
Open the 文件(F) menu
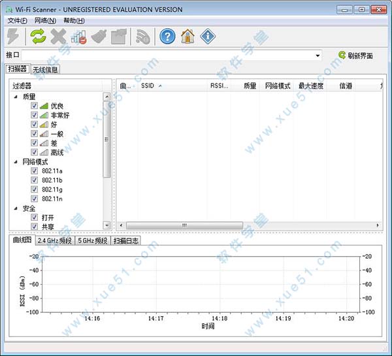point(17,20)
